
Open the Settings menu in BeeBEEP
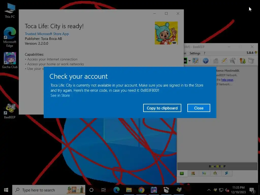pyautogui.click(x=195, y=53)
